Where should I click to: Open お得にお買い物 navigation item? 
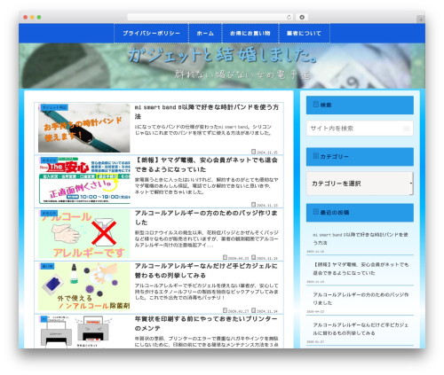250,34
